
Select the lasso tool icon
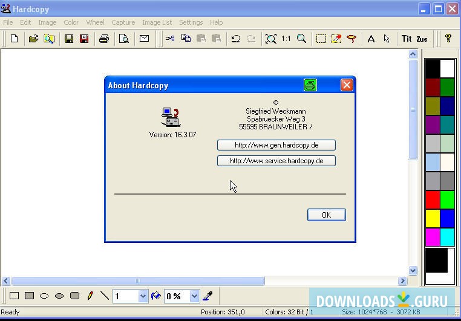click(351, 39)
